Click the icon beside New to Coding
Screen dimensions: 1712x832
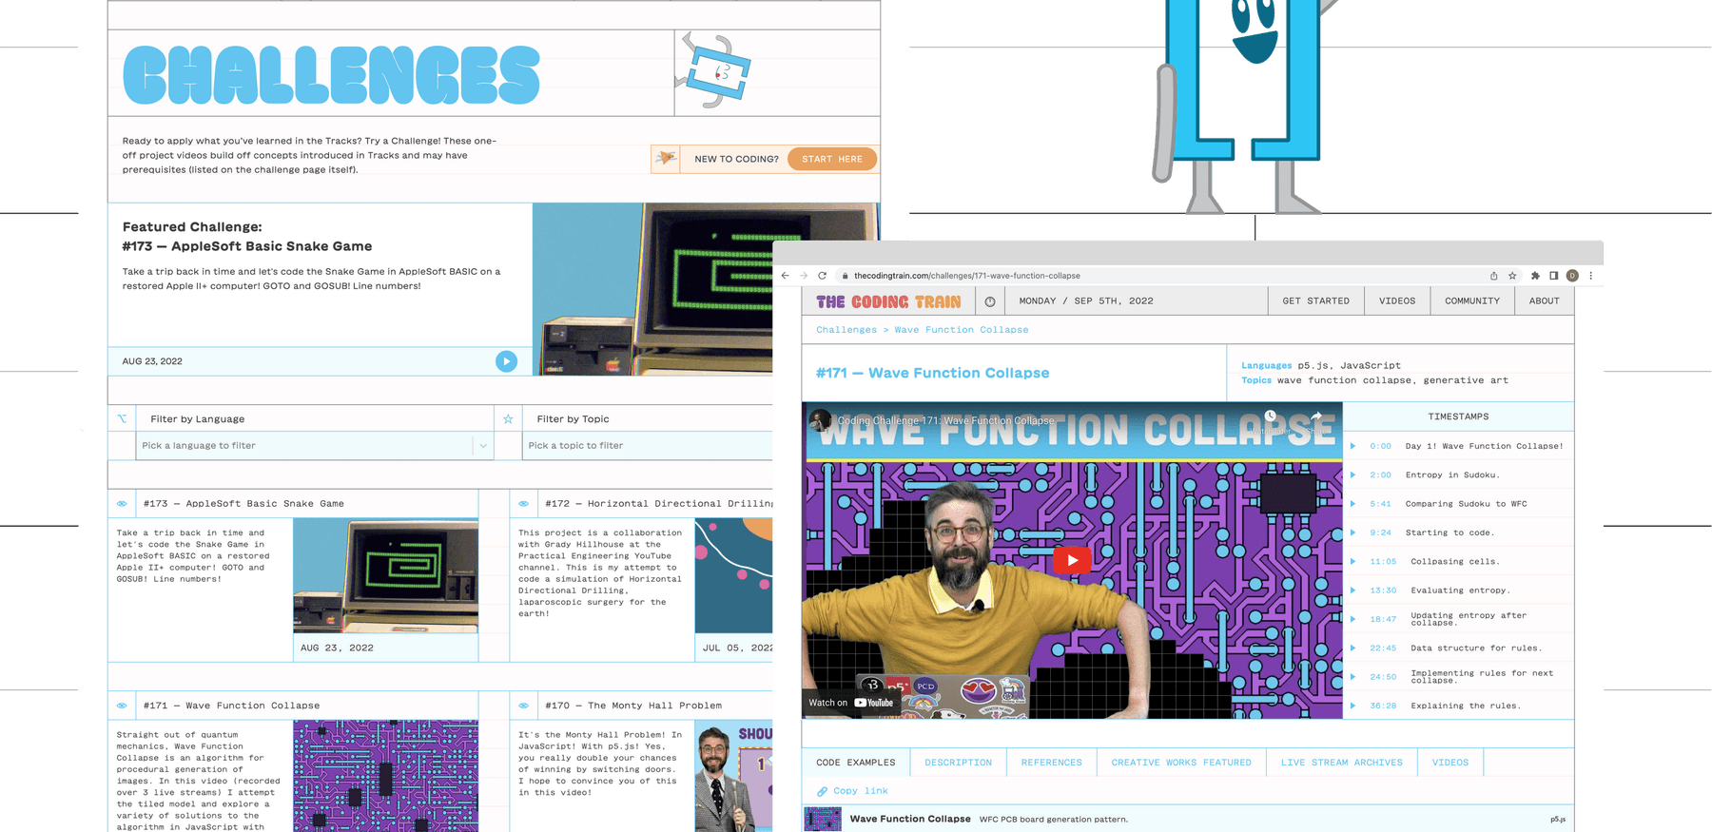(666, 159)
